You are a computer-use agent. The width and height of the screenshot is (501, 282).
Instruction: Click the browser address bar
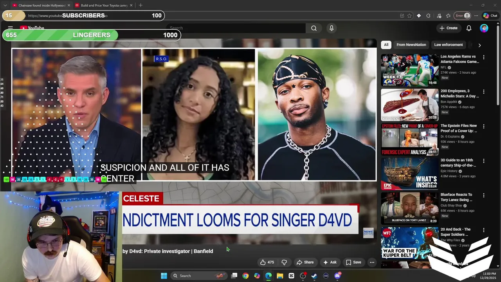click(211, 16)
